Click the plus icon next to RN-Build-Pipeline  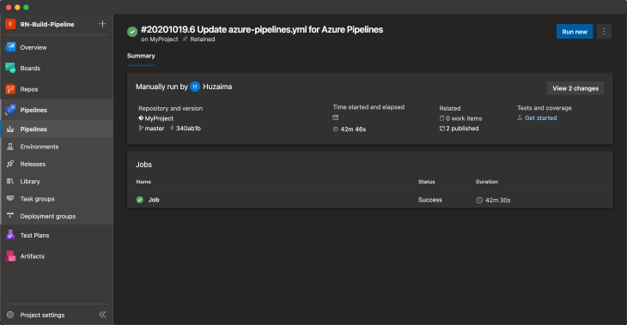coord(102,24)
